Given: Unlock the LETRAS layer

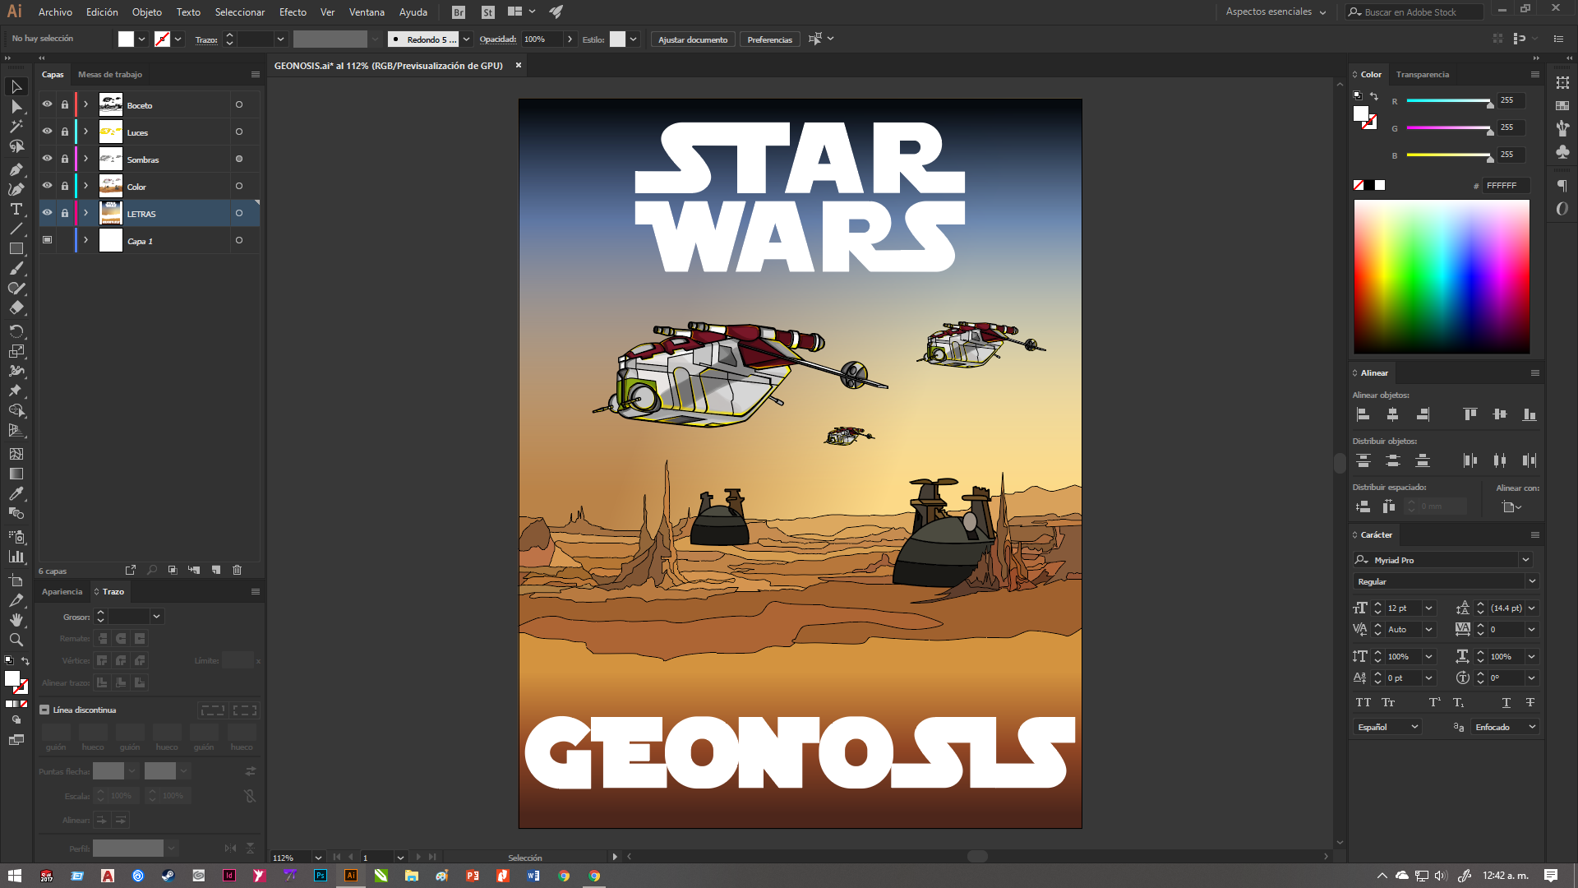Looking at the screenshot, I should [x=65, y=213].
